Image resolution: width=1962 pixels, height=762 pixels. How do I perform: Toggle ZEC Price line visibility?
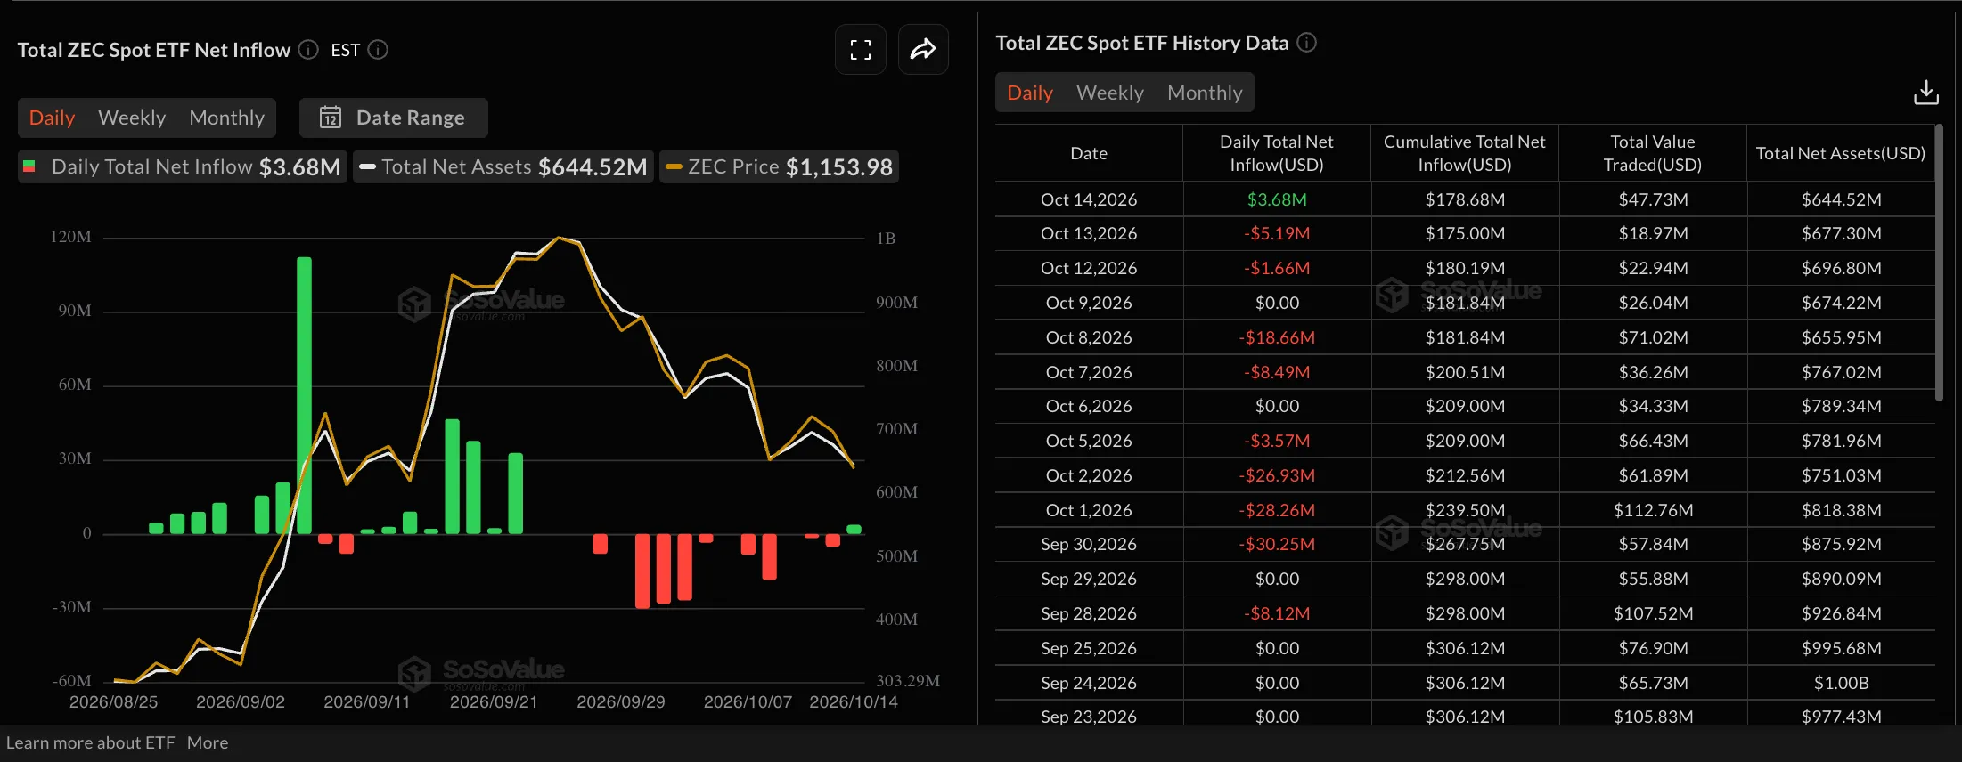[x=779, y=167]
